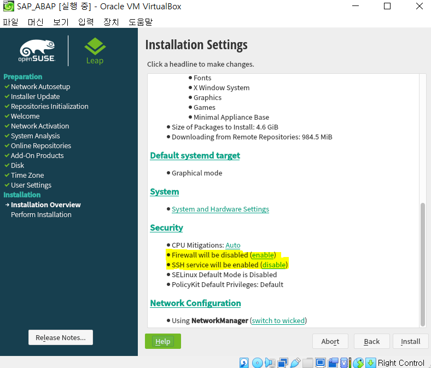
Task: Click Installer Update step in sidebar
Action: pos(35,96)
